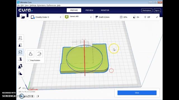179x100 pixels.
Task: Open the Edit menu
Action: 22,6
